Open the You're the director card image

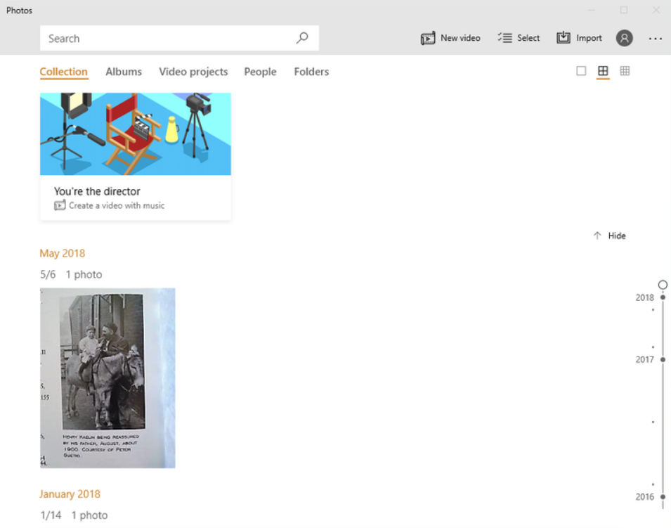pos(135,134)
